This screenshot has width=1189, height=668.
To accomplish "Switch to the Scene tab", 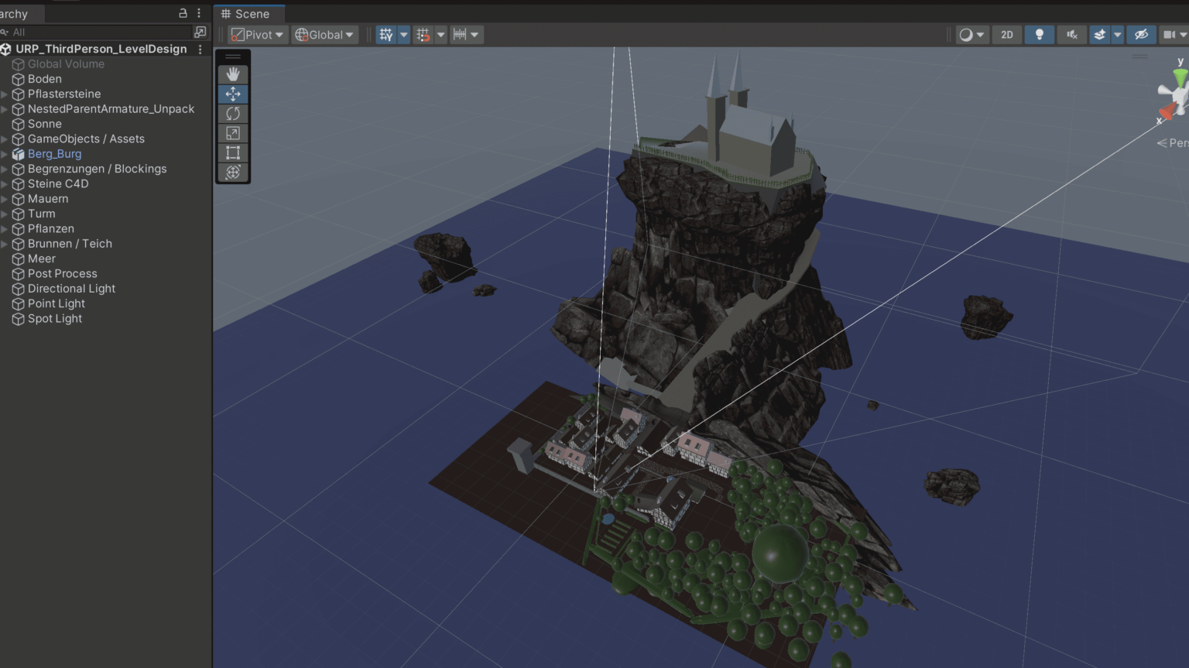I will point(248,13).
